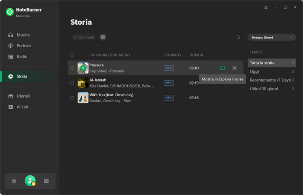
Task: Select Recentemente (7 Days) filter
Action: point(272,80)
